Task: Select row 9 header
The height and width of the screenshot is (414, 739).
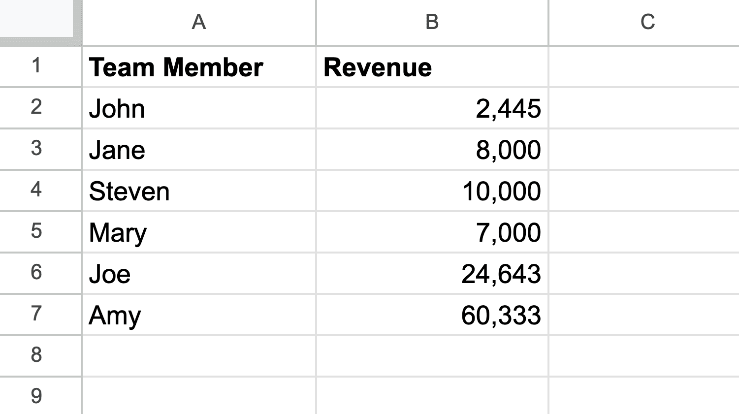Action: click(x=37, y=396)
